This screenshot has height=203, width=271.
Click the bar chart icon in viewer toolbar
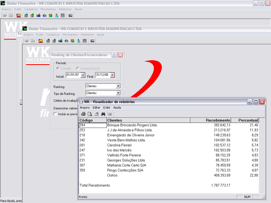coord(110,114)
